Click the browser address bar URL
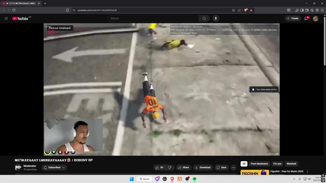Viewport: 326px width, 183px height. (97, 10)
